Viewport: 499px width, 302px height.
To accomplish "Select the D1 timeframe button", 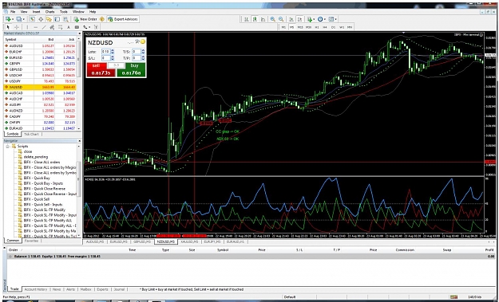I will pyautogui.click(x=333, y=27).
